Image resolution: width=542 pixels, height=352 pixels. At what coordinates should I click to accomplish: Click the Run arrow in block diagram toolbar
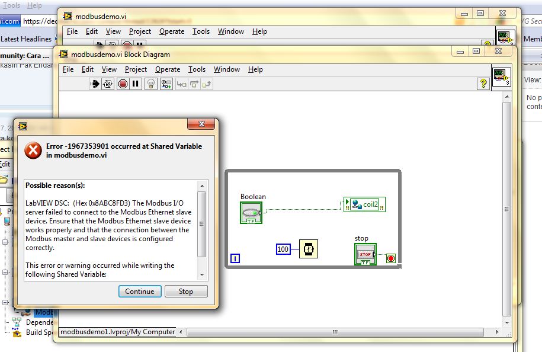pyautogui.click(x=94, y=84)
